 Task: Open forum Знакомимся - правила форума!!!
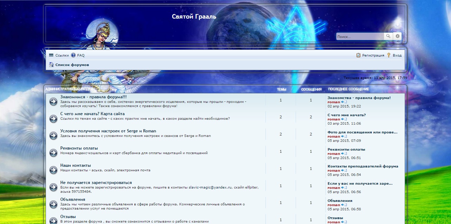pyautogui.click(x=94, y=97)
